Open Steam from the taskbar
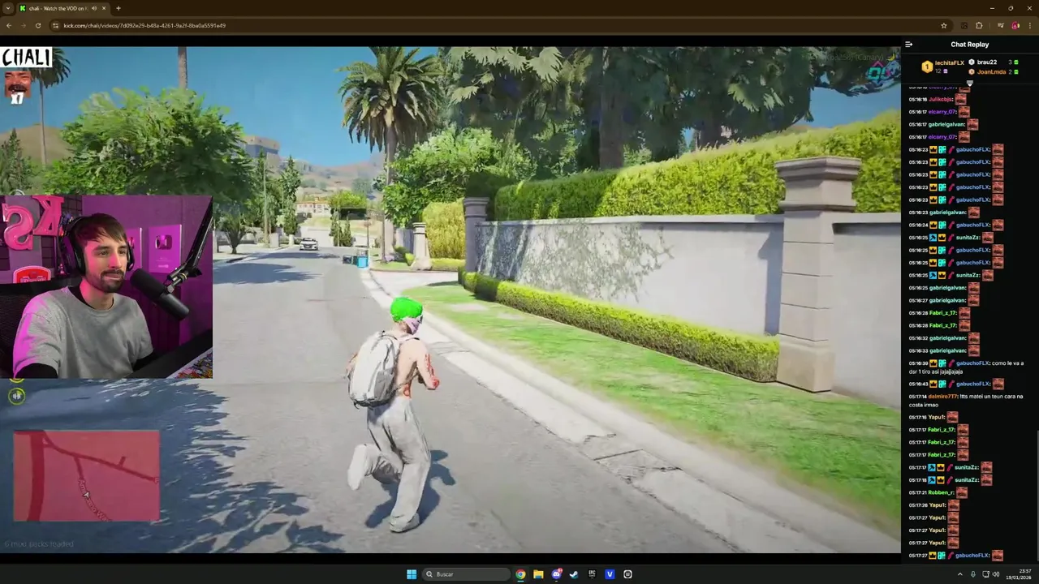 tap(574, 574)
